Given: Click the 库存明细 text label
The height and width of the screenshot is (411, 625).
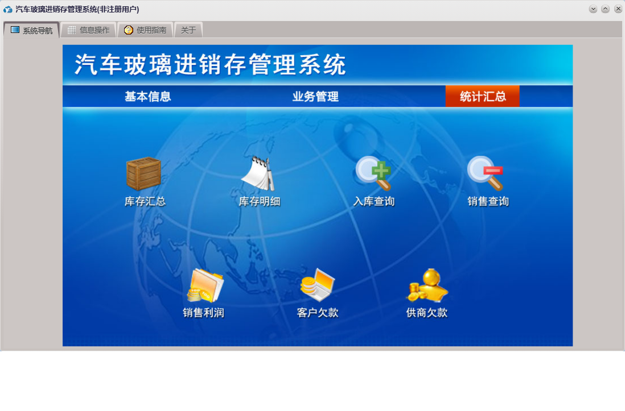Looking at the screenshot, I should (x=260, y=201).
